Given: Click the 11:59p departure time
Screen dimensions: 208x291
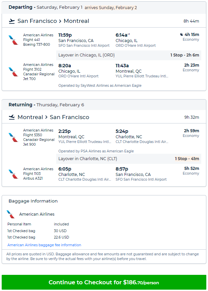Looking at the screenshot, I should [x=65, y=35].
